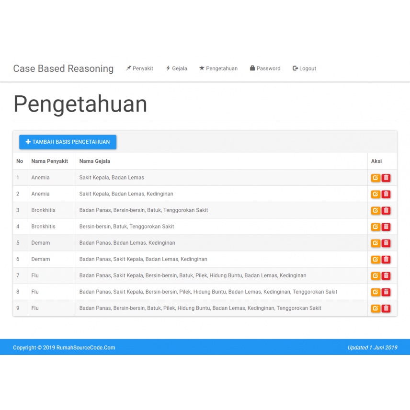Click 'Sakit Kepala, Badan Lemas, Kedinginan' in row 2

[x=126, y=194]
